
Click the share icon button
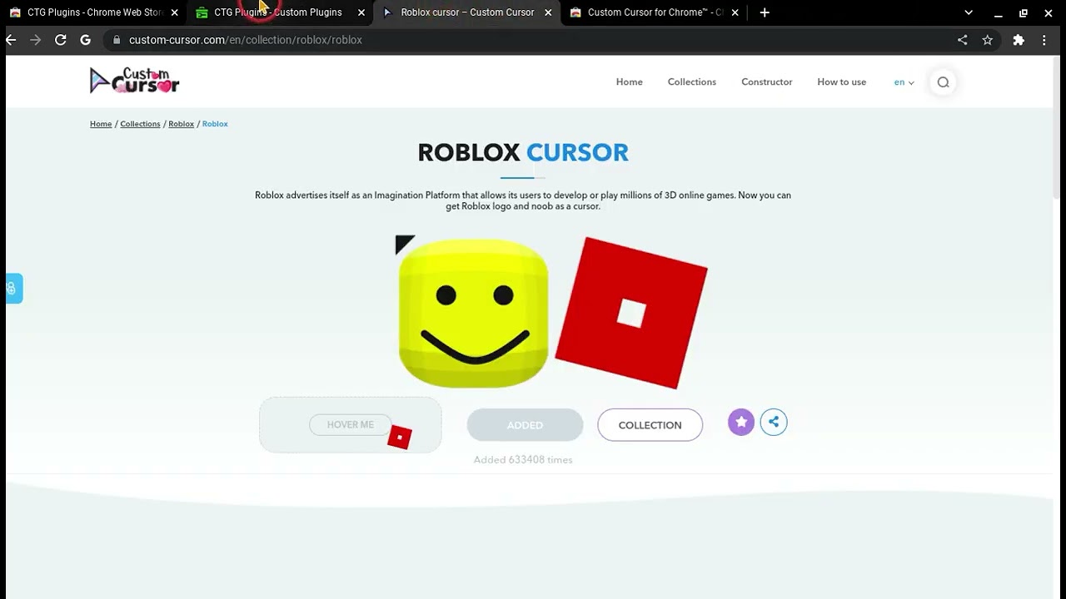774,422
